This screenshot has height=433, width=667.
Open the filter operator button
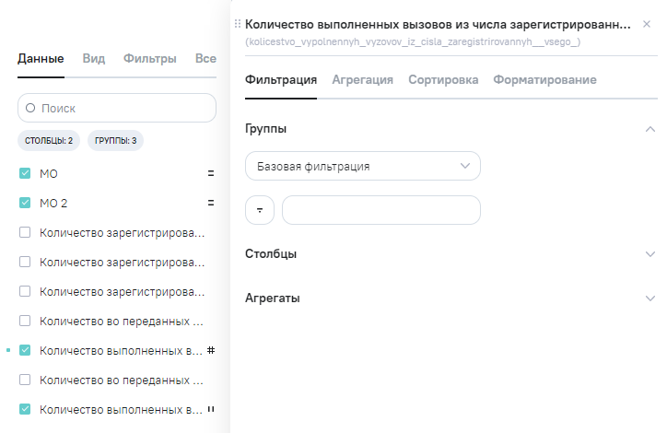tap(260, 210)
